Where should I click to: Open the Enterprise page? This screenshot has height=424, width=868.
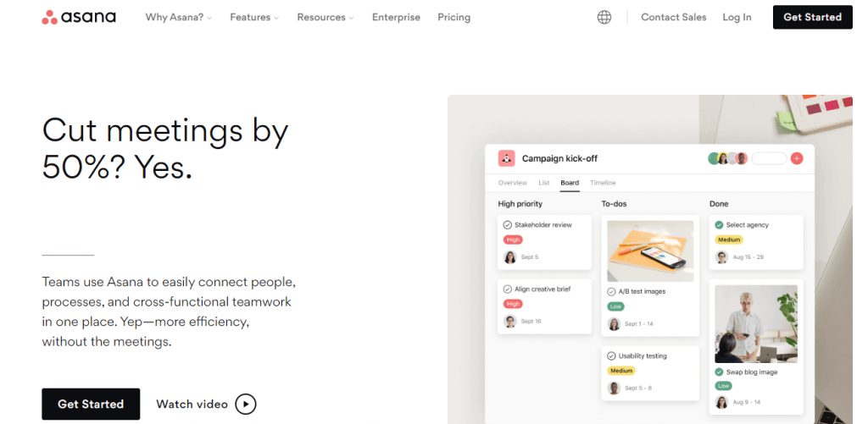point(396,17)
